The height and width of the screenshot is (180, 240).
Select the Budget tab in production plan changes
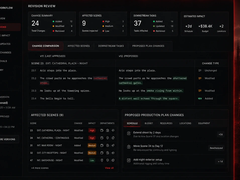click(149, 123)
